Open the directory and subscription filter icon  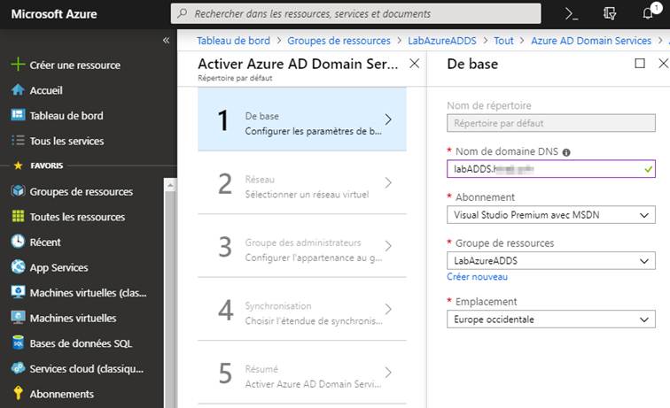pyautogui.click(x=610, y=13)
